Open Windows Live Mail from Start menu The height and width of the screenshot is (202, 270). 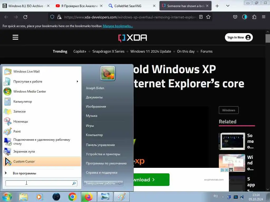pyautogui.click(x=42, y=72)
